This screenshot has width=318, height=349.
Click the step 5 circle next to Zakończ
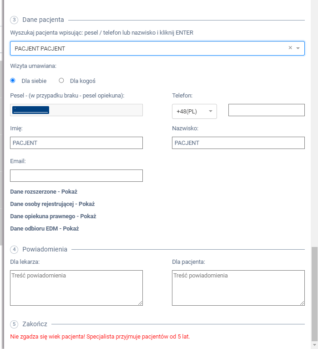14,324
